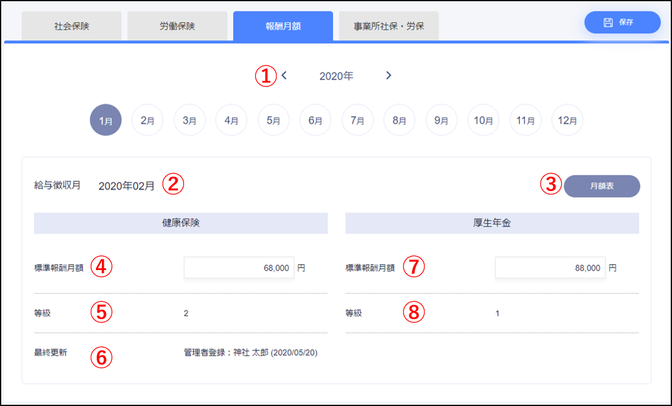
Task: Click the 2020年 year label
Action: [336, 76]
